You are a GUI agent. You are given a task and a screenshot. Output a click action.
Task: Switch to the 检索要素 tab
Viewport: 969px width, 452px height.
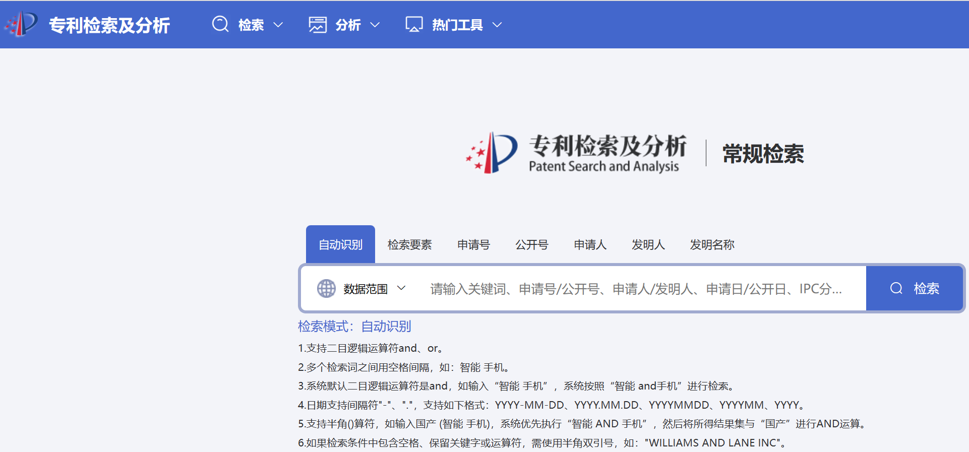409,245
